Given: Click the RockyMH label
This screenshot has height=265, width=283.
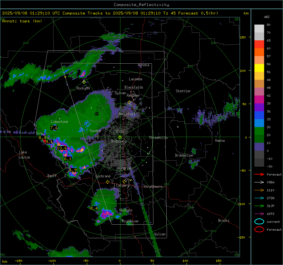Looking at the screenshot, I should 83,88.
